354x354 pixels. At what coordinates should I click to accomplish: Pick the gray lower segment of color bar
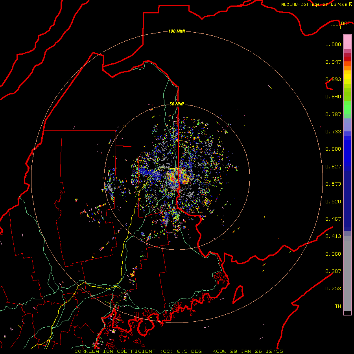coord(347,273)
